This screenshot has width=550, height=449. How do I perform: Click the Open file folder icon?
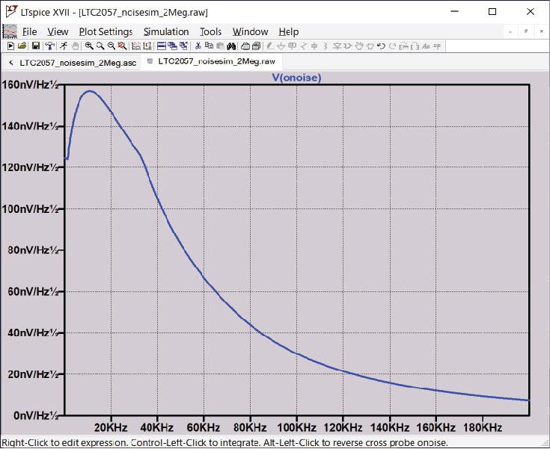(x=22, y=46)
